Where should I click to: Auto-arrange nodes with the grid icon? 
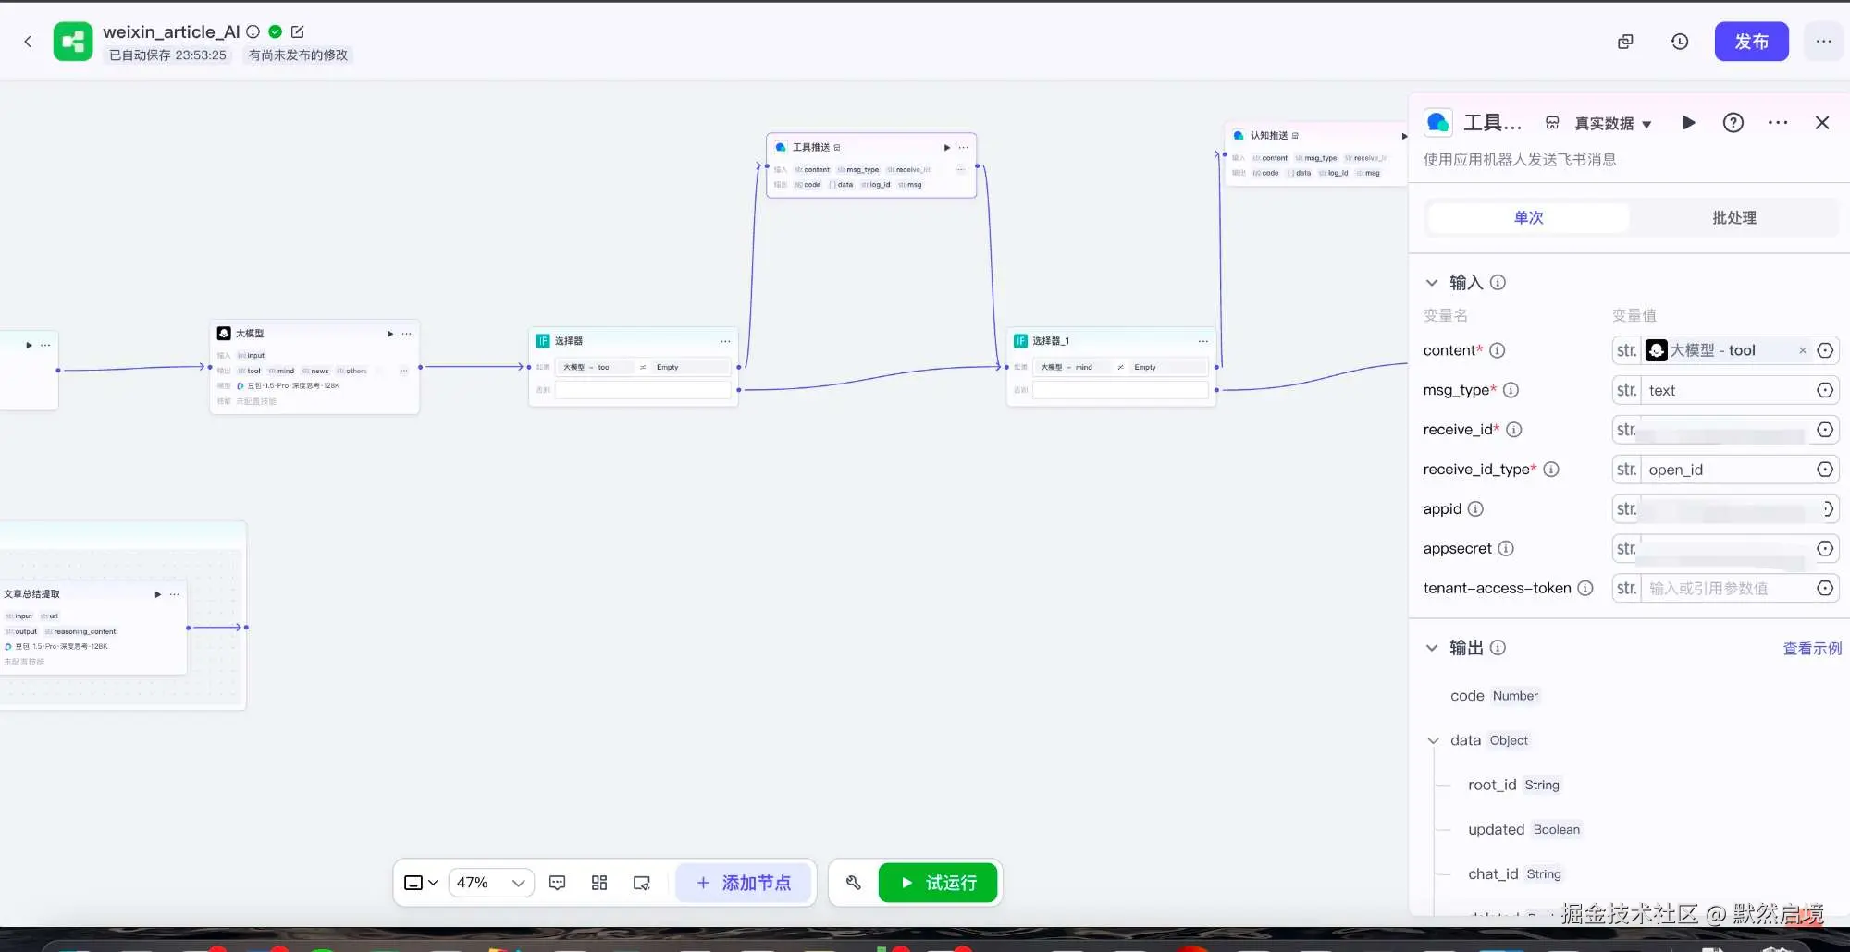[x=599, y=883]
